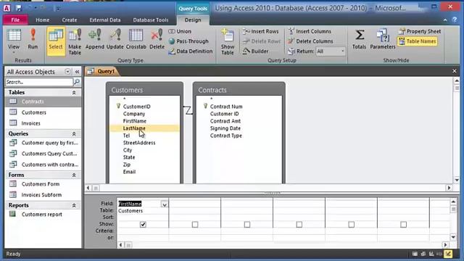Open the File tab

pyautogui.click(x=15, y=20)
